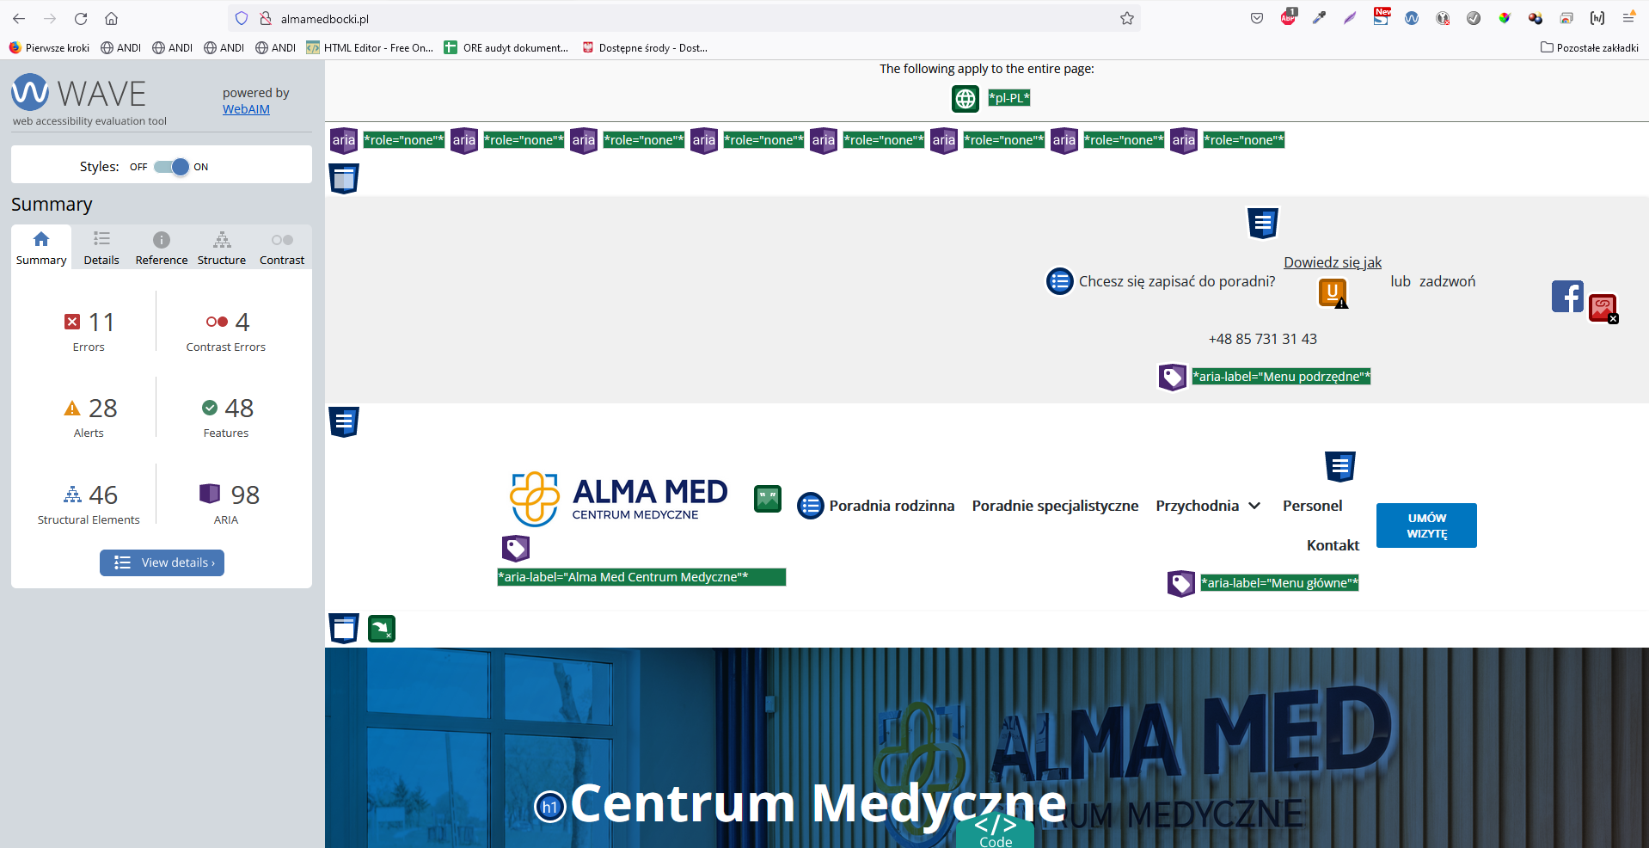Image resolution: width=1649 pixels, height=848 pixels.
Task: Click the aria tag icon under Alma Med logo
Action: point(516,548)
